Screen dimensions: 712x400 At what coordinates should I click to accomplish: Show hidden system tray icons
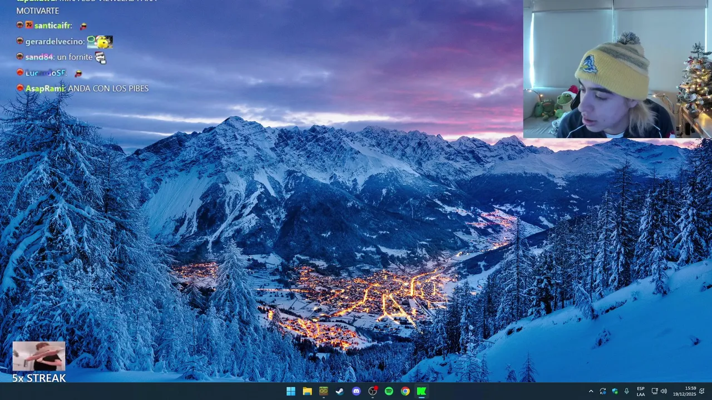(591, 391)
